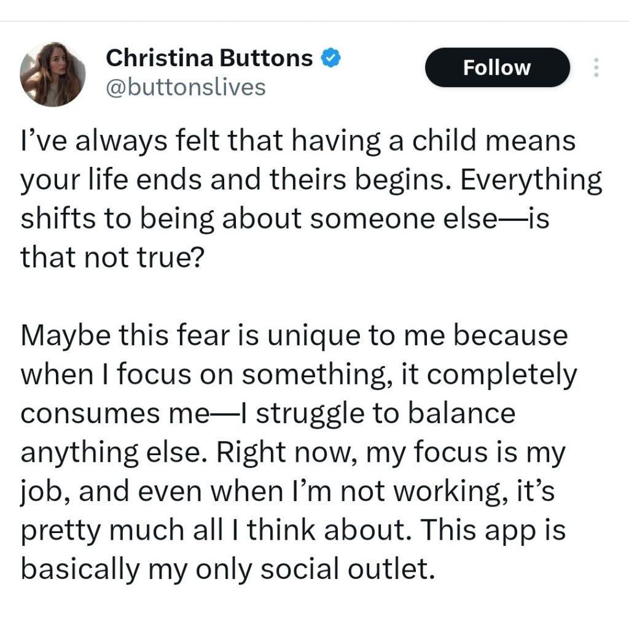Click the line starting "consumes me"
The image size is (629, 622).
[x=267, y=414]
